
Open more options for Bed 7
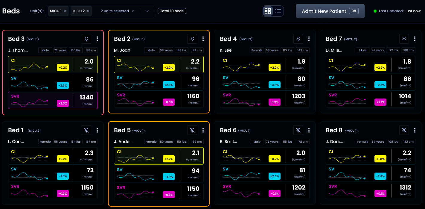click(415, 39)
